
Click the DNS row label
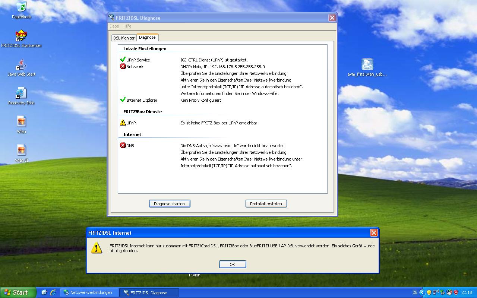point(130,146)
